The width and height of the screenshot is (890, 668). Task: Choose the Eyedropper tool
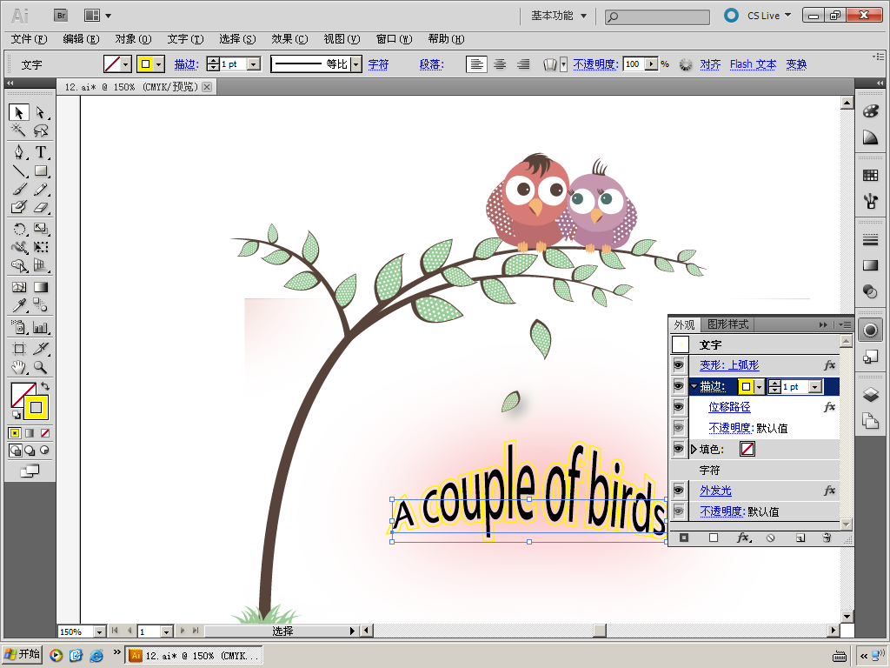[18, 305]
